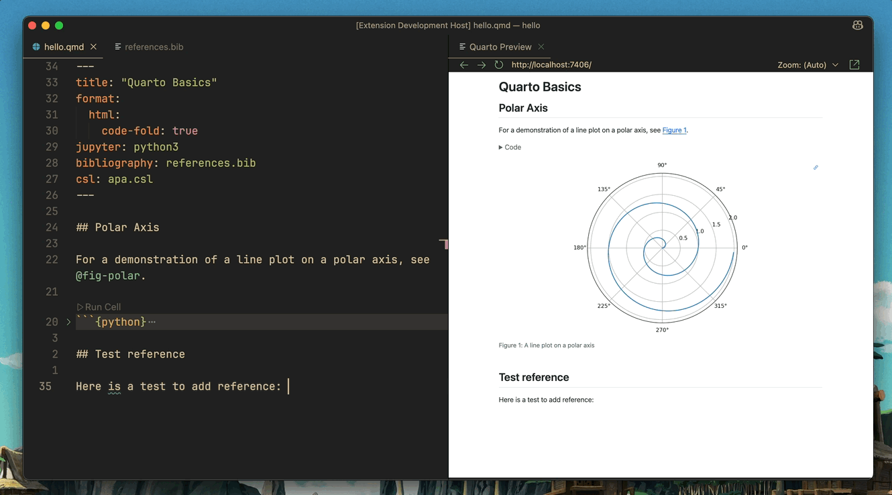
Task: Click "Here is a test" editor line
Action: pos(178,386)
